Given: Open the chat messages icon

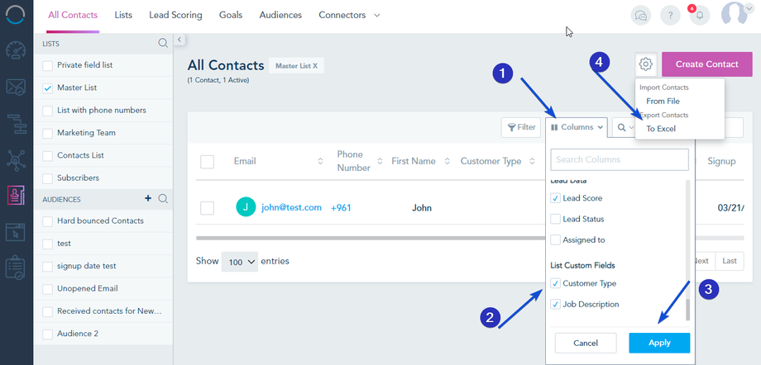Looking at the screenshot, I should [639, 15].
